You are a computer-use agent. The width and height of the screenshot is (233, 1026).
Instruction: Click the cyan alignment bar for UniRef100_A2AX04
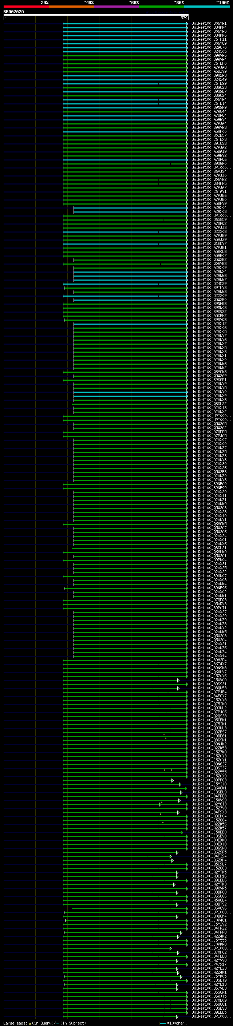point(130,207)
